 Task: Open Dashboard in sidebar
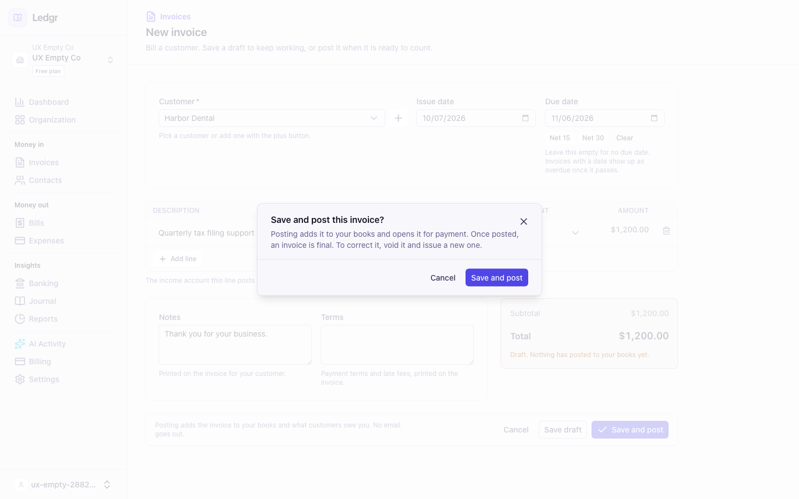coord(63,102)
